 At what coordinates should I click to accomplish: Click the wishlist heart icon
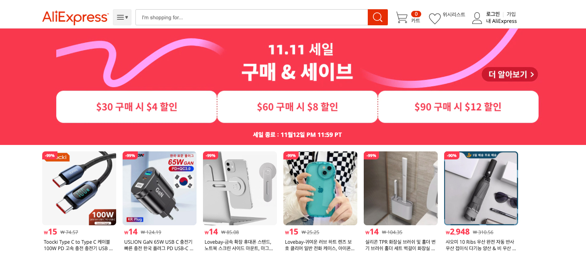pyautogui.click(x=435, y=18)
